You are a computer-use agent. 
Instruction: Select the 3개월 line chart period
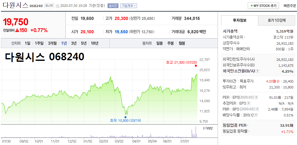click(52, 43)
